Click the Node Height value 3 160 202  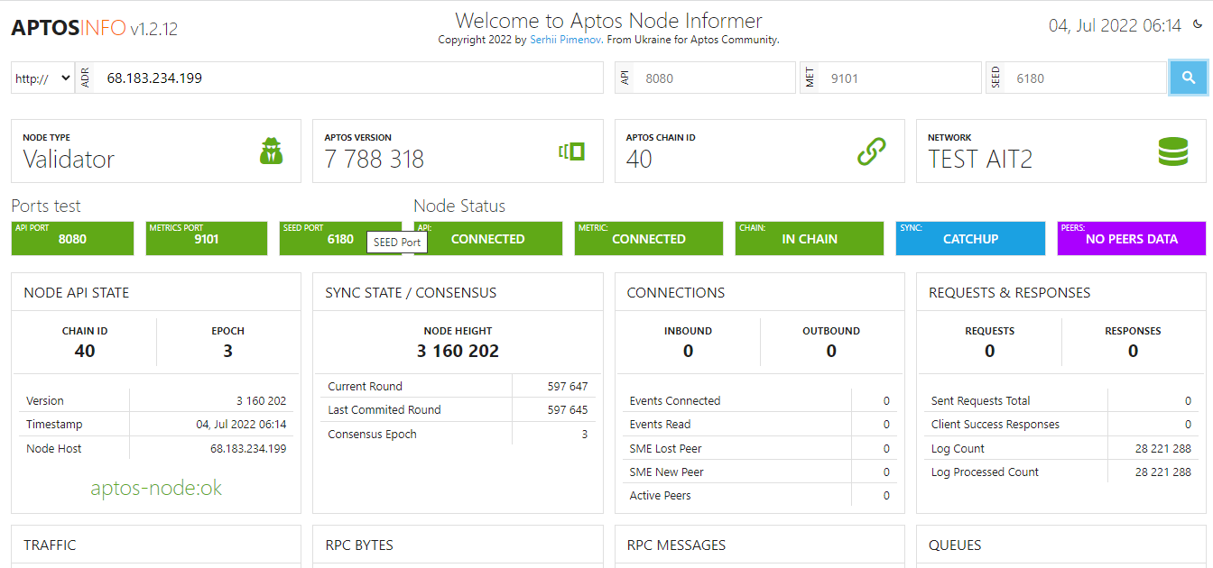pos(458,351)
